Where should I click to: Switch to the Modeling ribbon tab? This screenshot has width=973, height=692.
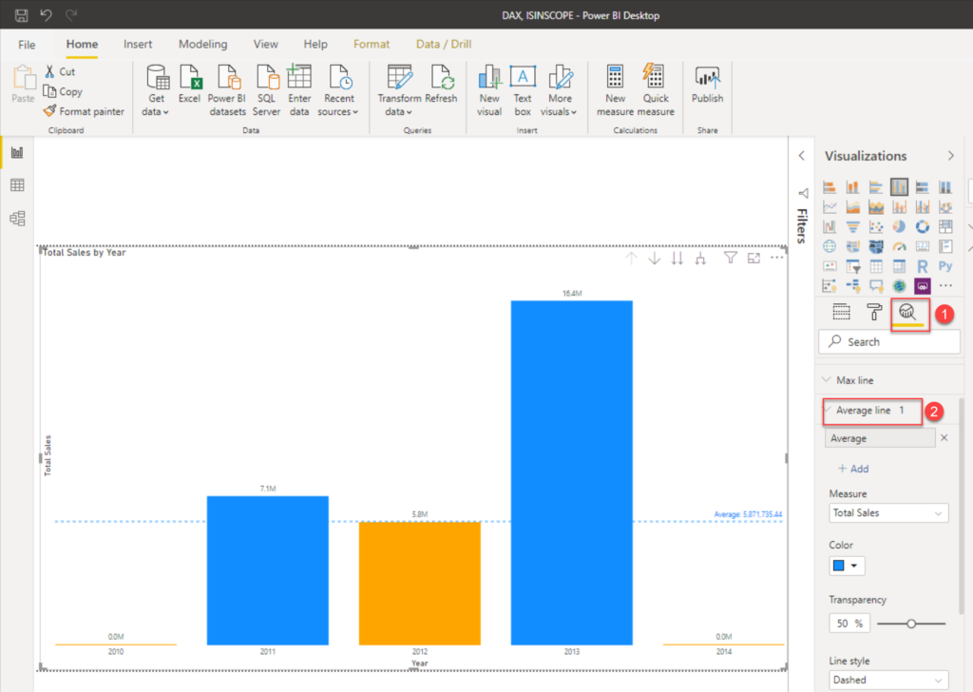(x=203, y=44)
